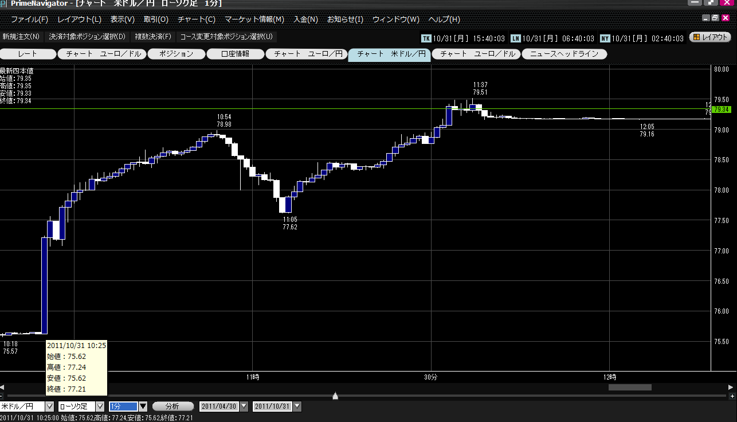Click the 分析 analysis button
This screenshot has width=737, height=422.
tap(172, 407)
